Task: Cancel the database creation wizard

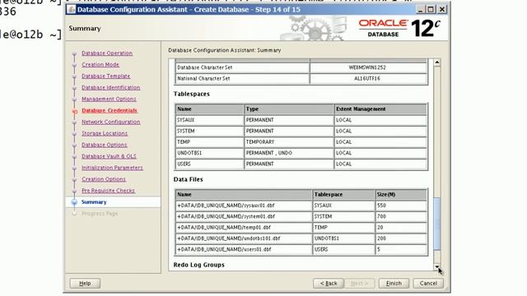Action: pos(428,283)
